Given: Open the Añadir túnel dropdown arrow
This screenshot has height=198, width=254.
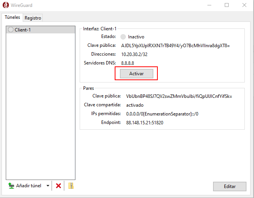Looking at the screenshot, I should pyautogui.click(x=48, y=186).
